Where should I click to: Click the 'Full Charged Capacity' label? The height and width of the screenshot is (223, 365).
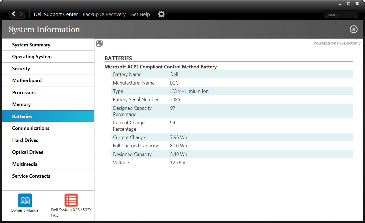coord(135,146)
